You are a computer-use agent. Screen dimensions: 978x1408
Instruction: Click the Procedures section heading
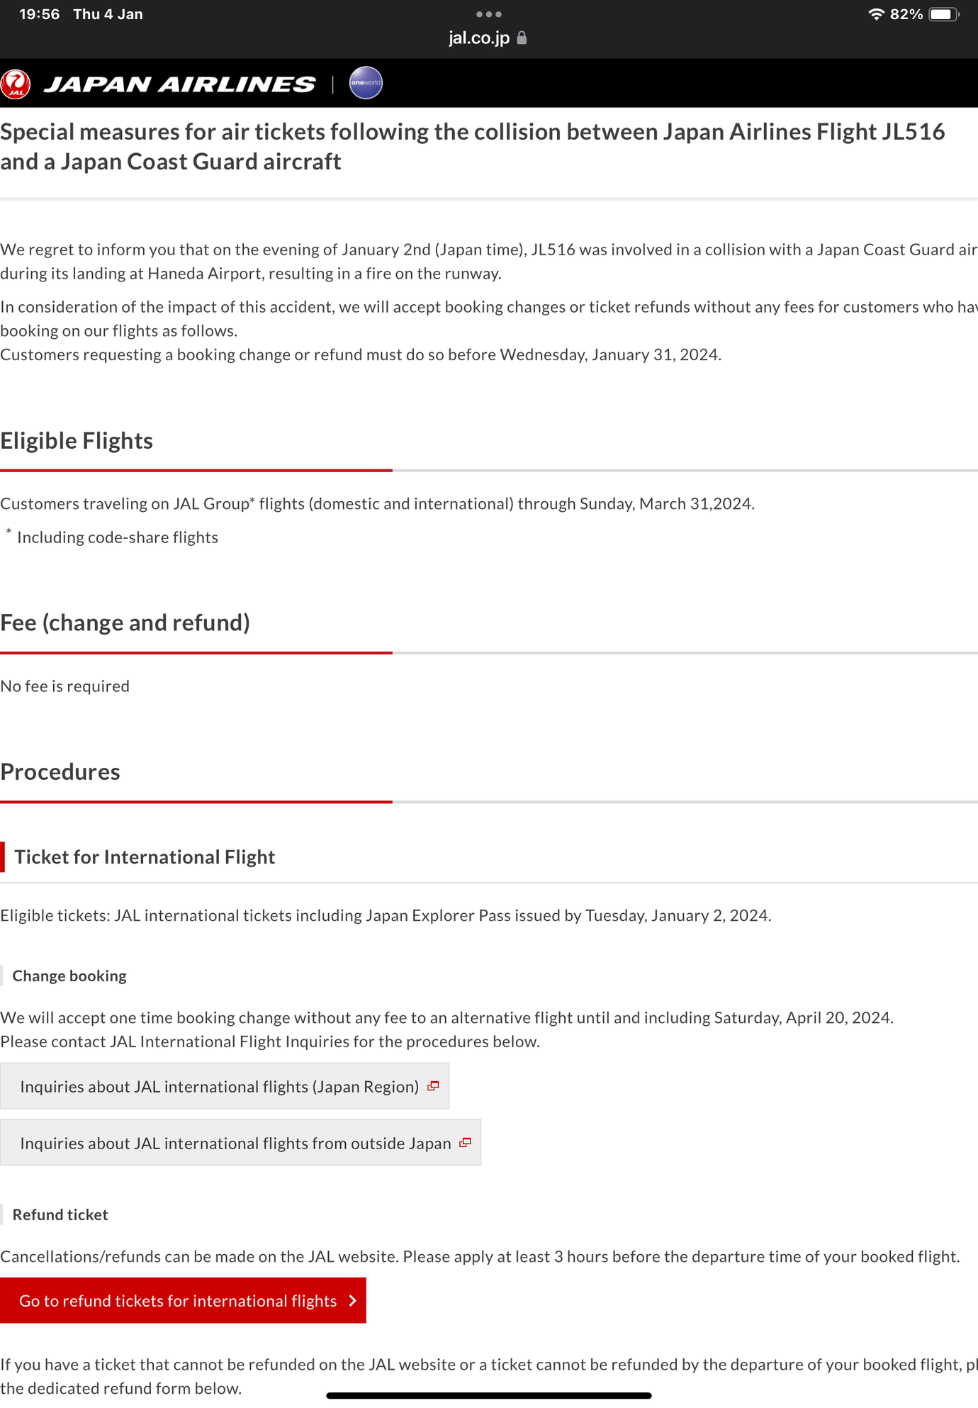(x=60, y=772)
